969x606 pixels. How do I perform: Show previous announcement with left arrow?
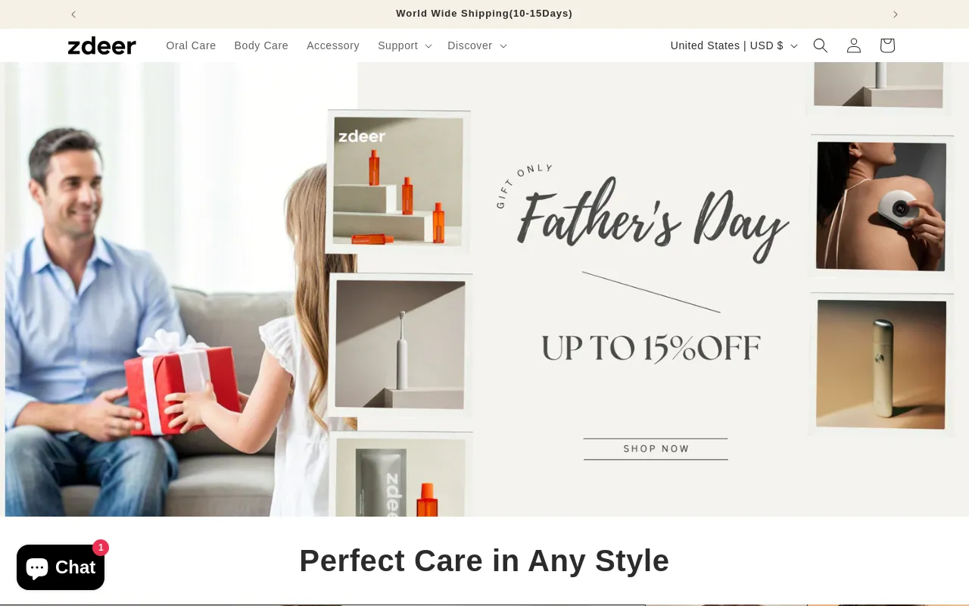(73, 14)
